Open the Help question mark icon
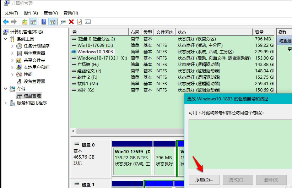 pos(44,22)
